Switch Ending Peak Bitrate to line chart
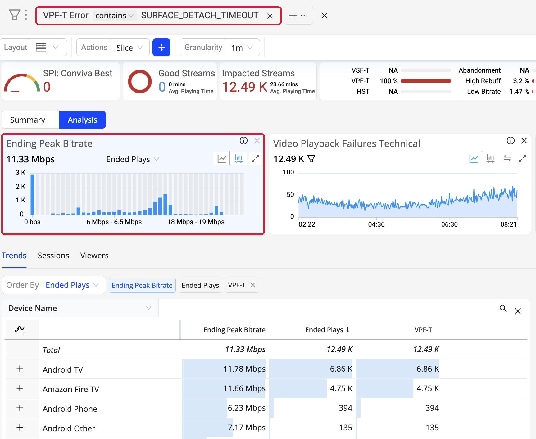536x439 pixels. [222, 159]
